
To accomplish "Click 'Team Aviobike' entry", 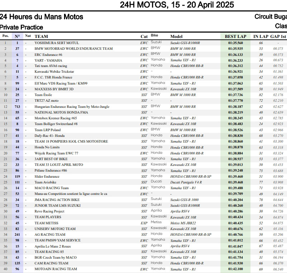I will pyautogui.click(x=45, y=182).
